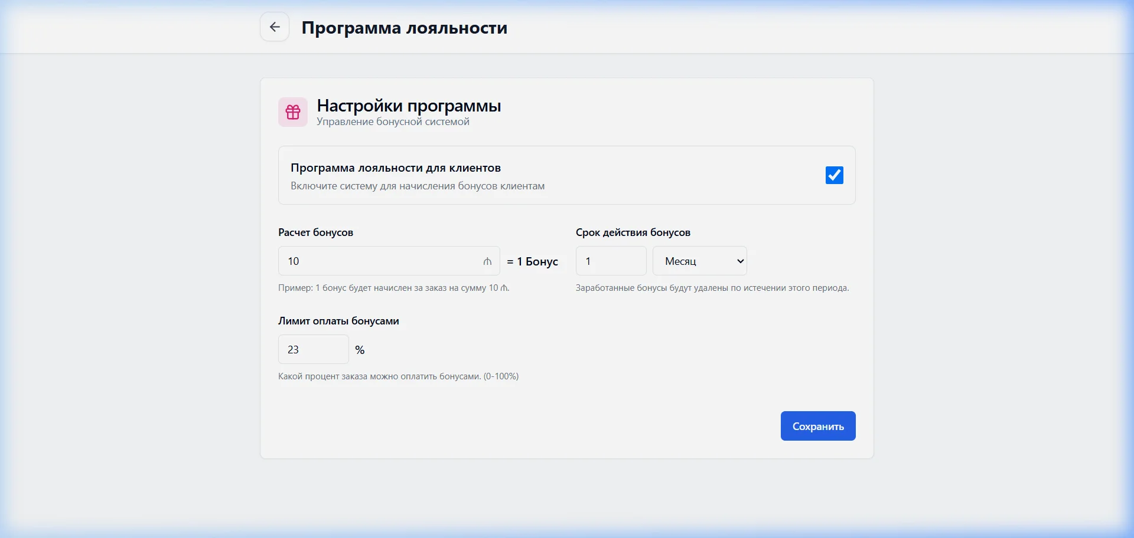Click the percent sign beside limit field
The width and height of the screenshot is (1134, 538).
click(x=360, y=350)
